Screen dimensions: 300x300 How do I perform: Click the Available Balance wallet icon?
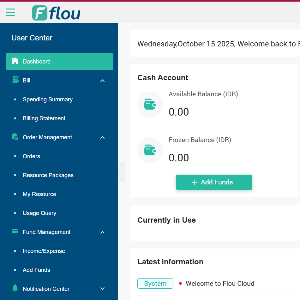(x=150, y=105)
